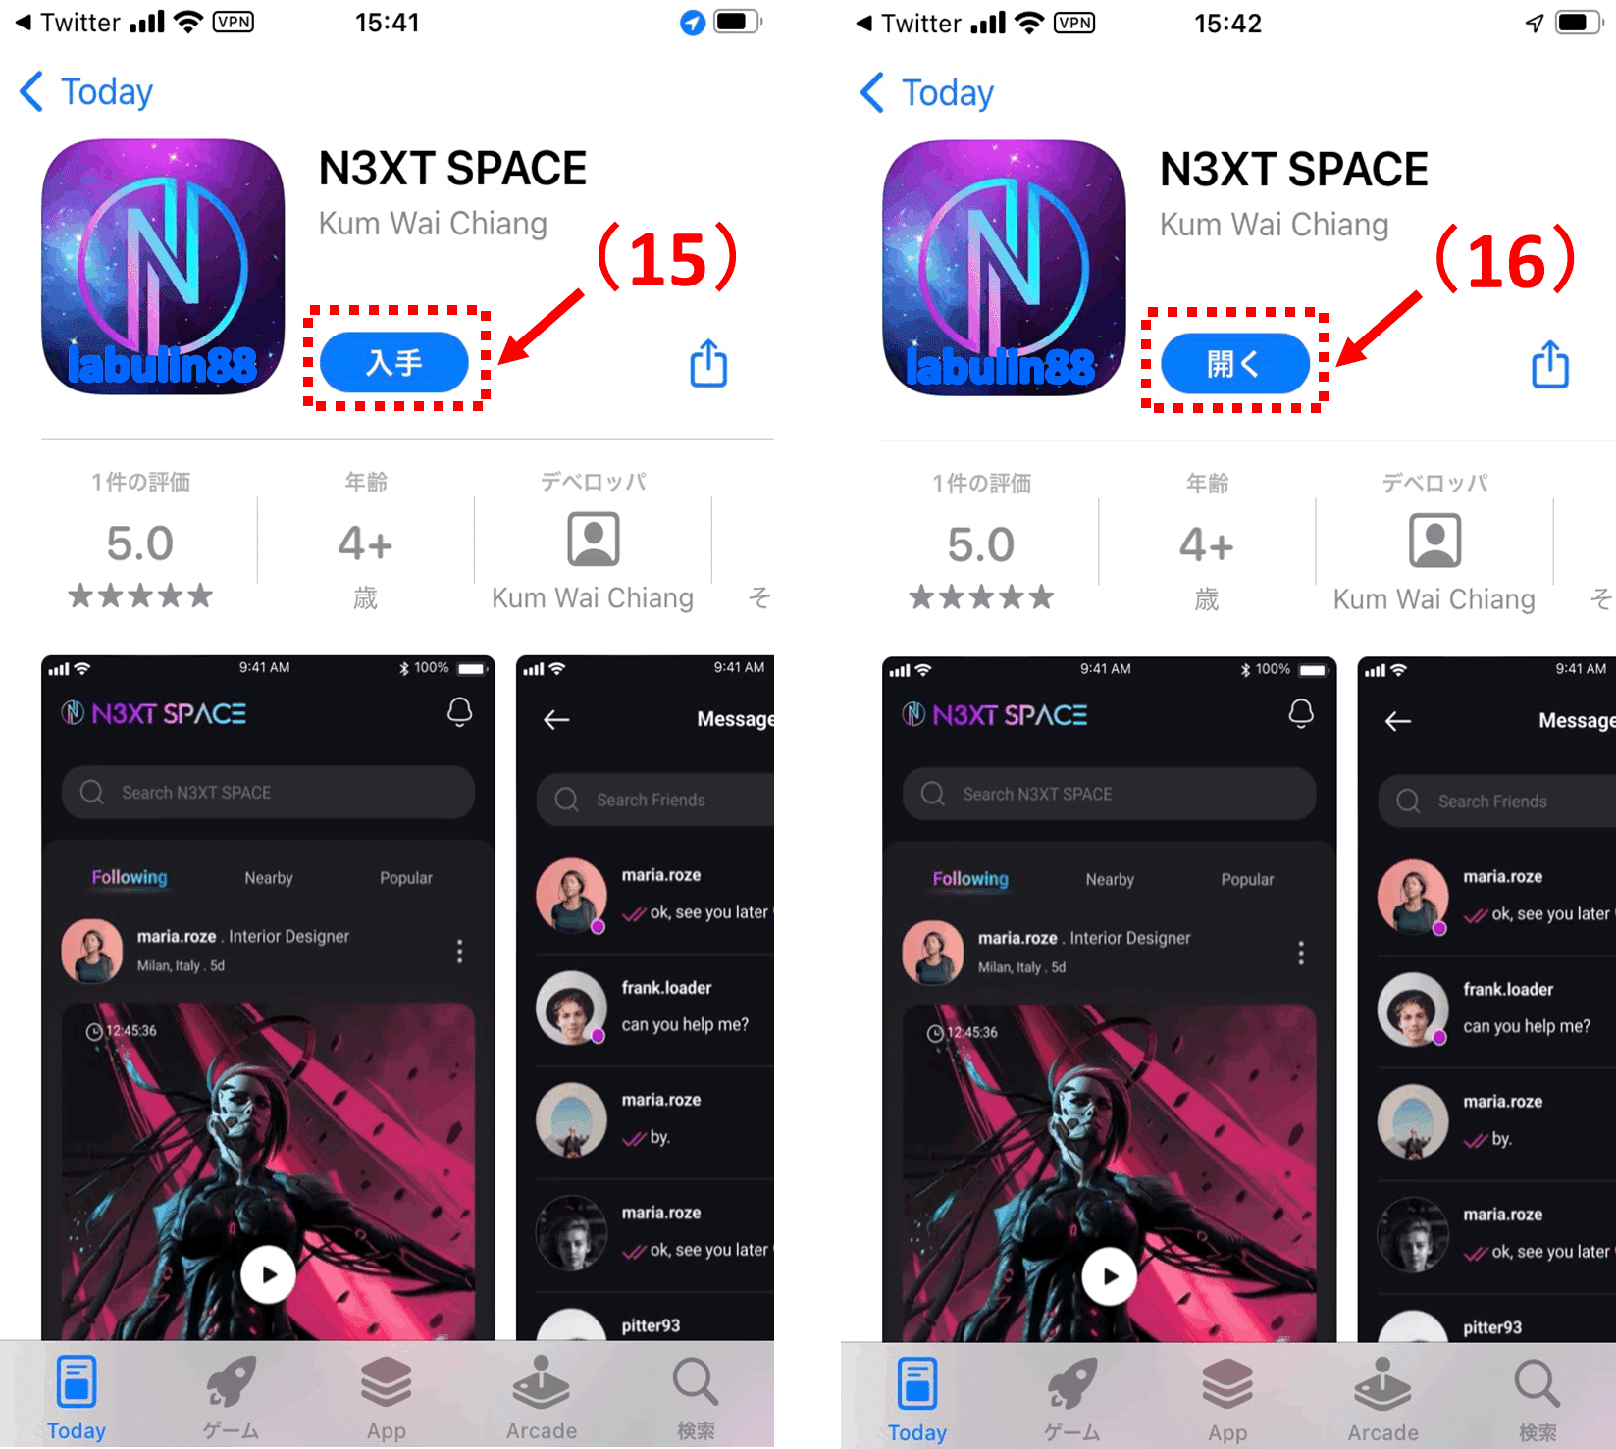Open developer Kum Wai Chiang icon left
1616x1449 pixels.
[593, 540]
